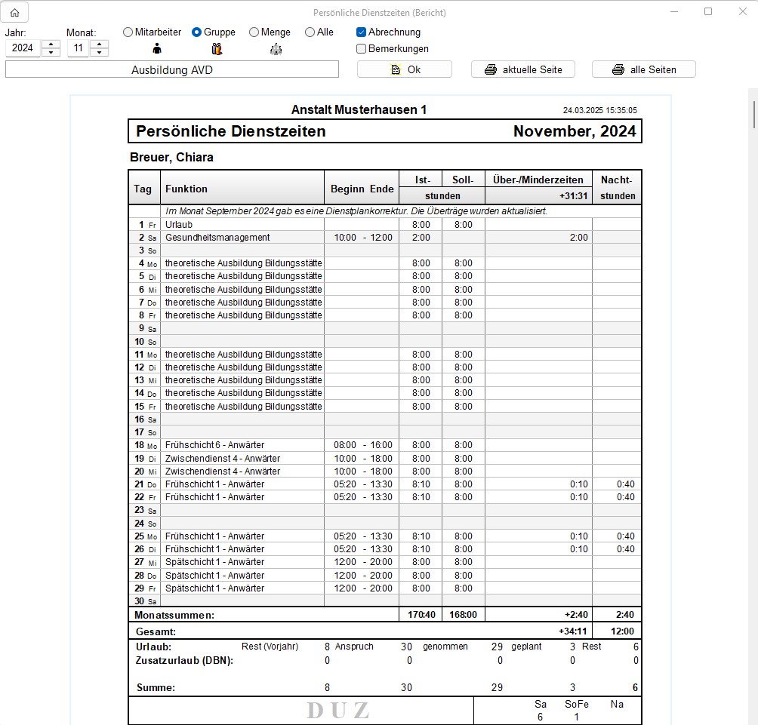Click the Monat 11 input field
Image resolution: width=758 pixels, height=725 pixels.
click(78, 48)
